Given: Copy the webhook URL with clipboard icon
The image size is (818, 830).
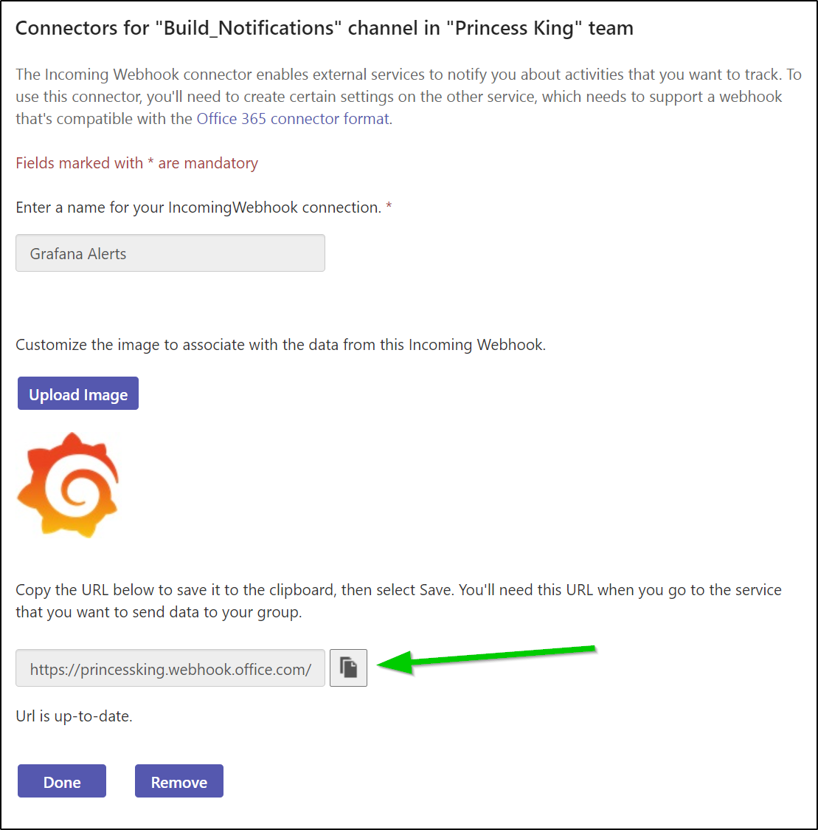Looking at the screenshot, I should (x=348, y=668).
